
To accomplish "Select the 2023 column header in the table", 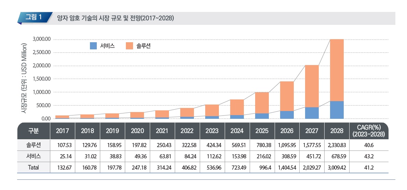I will [212, 131].
